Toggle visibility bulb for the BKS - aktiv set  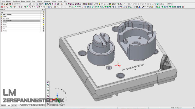tap(43, 18)
